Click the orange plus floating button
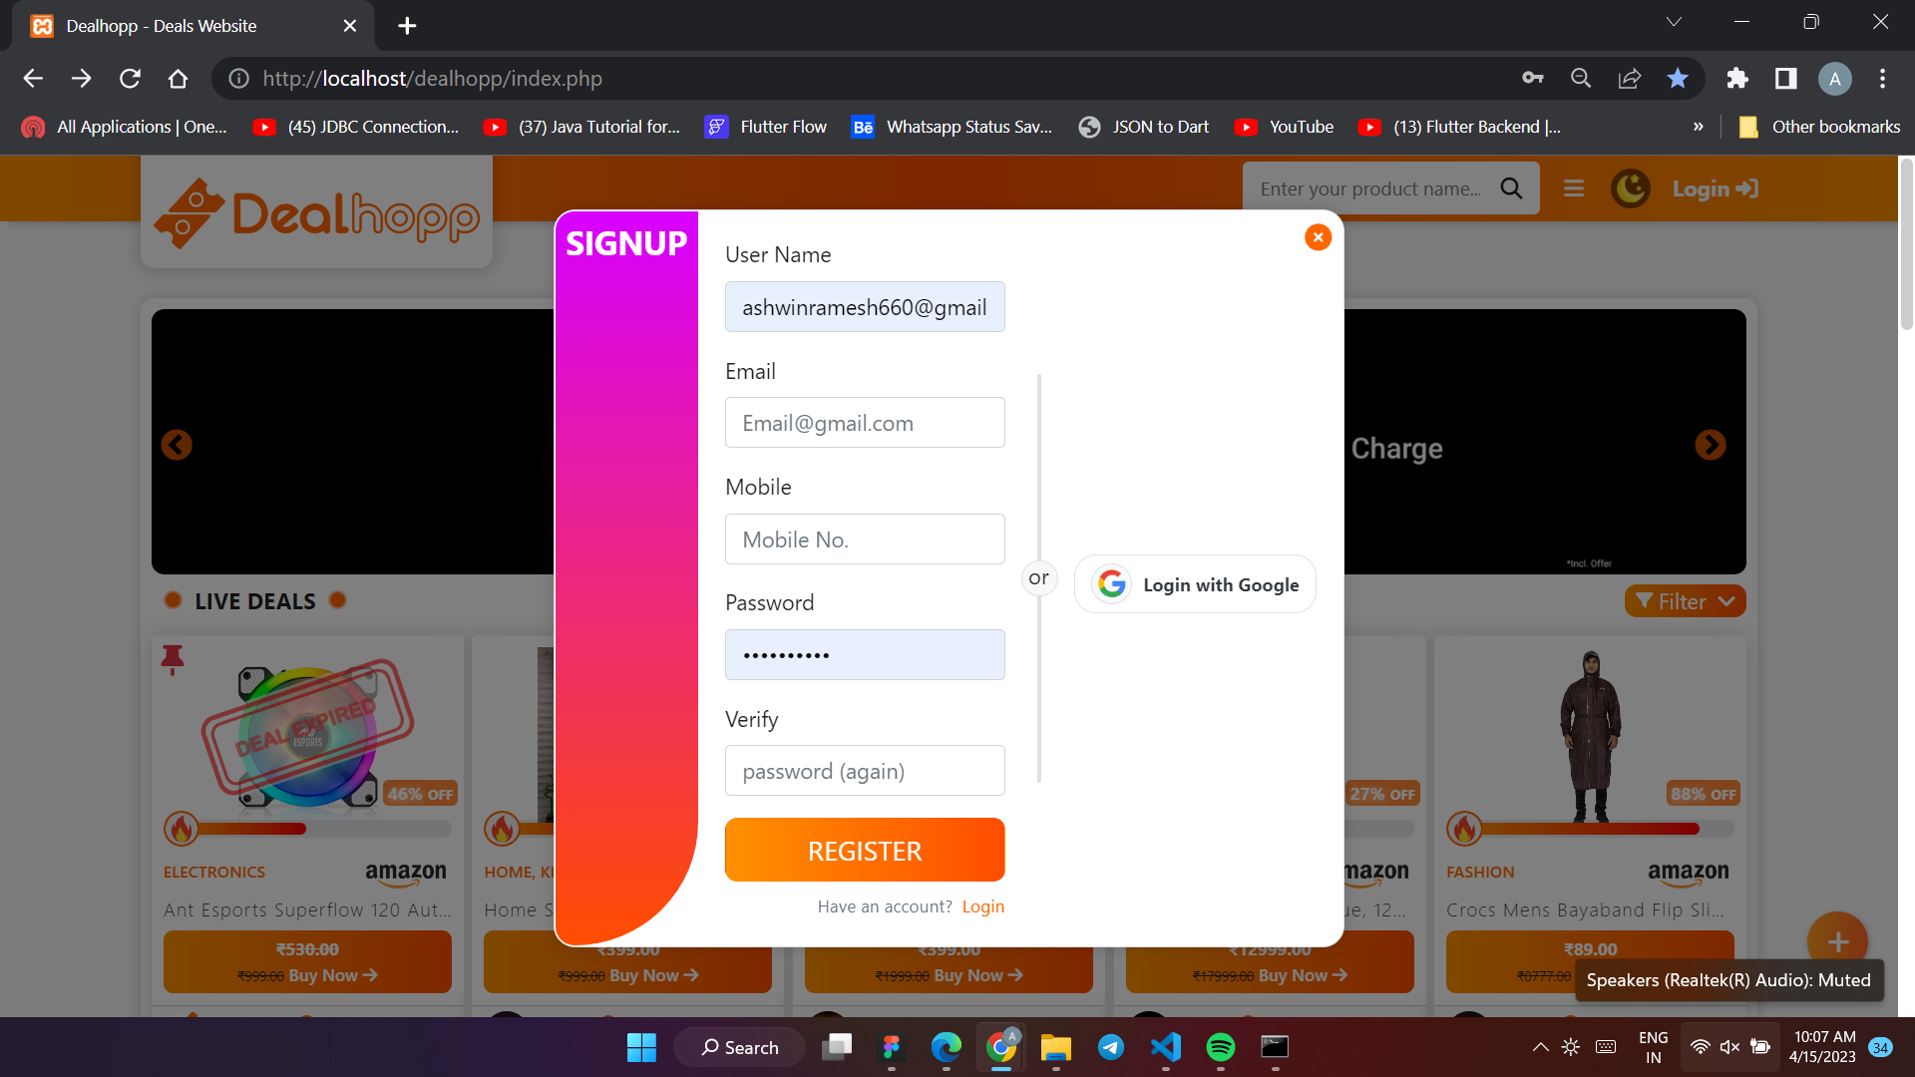This screenshot has height=1077, width=1915. 1837,940
